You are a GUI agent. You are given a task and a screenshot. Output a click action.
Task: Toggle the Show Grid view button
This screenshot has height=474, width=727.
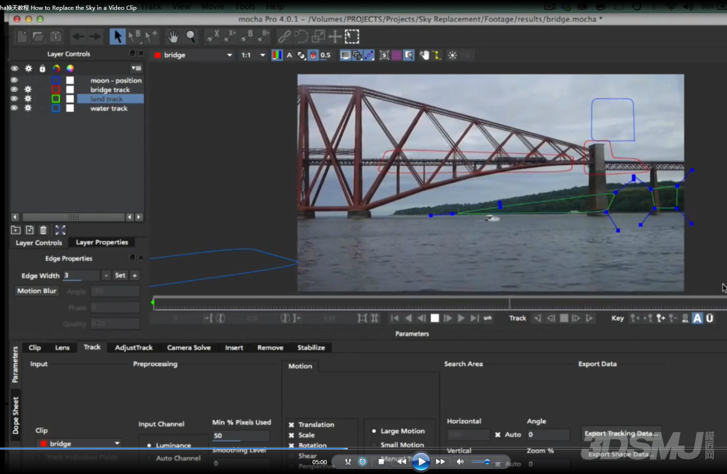(396, 55)
